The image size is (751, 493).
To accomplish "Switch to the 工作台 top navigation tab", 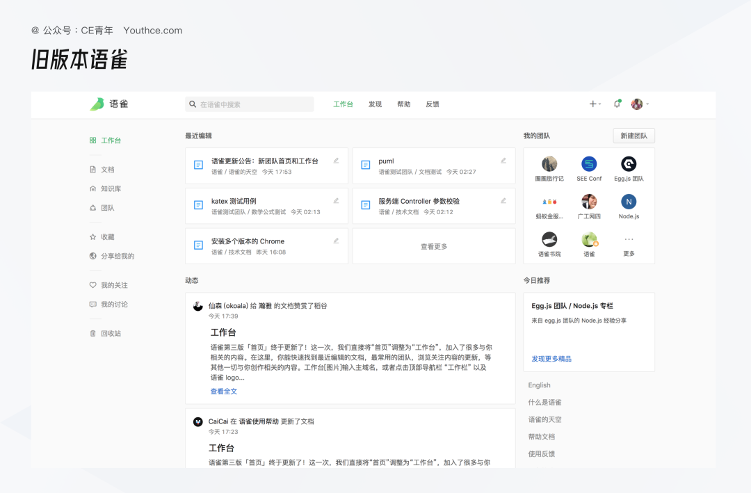I will point(343,104).
